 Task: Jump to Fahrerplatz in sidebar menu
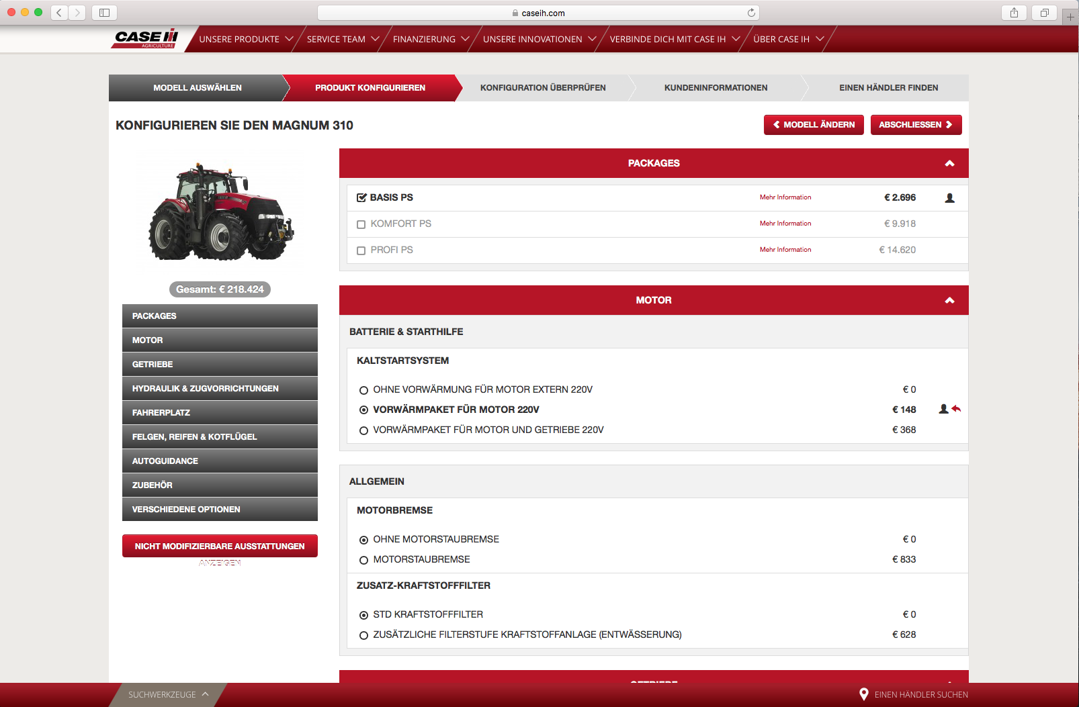pyautogui.click(x=220, y=412)
